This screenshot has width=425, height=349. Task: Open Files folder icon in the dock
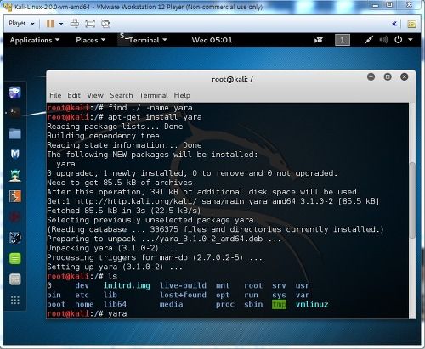pos(15,133)
